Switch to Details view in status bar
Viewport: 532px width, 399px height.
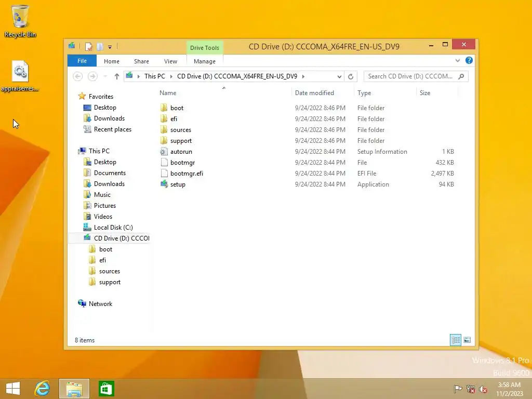[x=455, y=340]
